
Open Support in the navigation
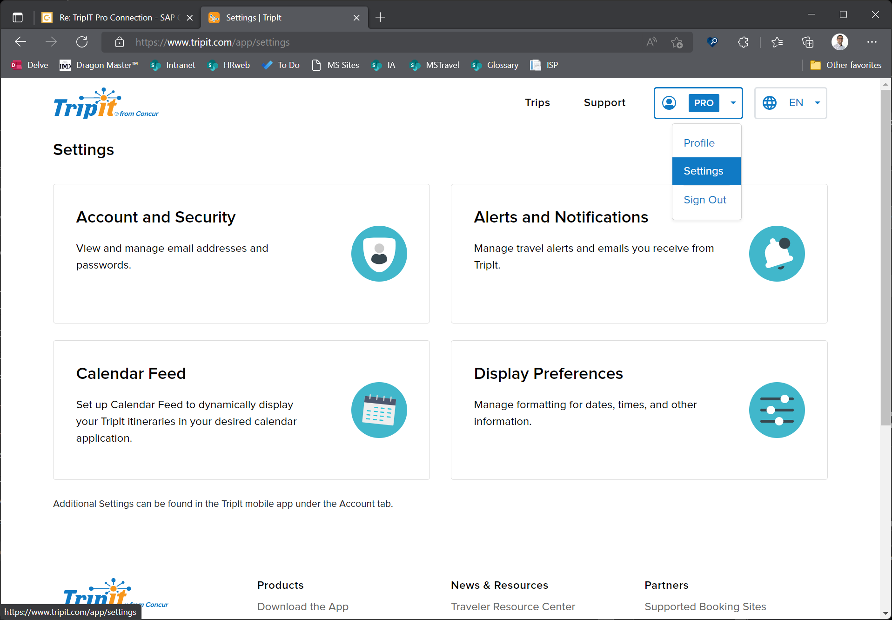point(604,102)
